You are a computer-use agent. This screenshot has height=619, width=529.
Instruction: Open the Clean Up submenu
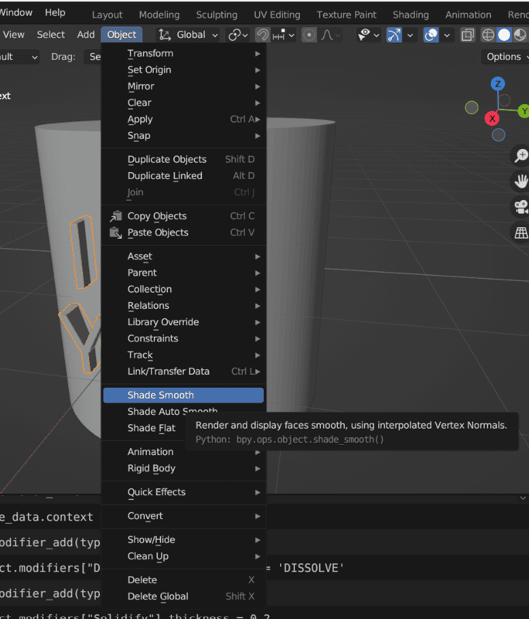coord(184,556)
